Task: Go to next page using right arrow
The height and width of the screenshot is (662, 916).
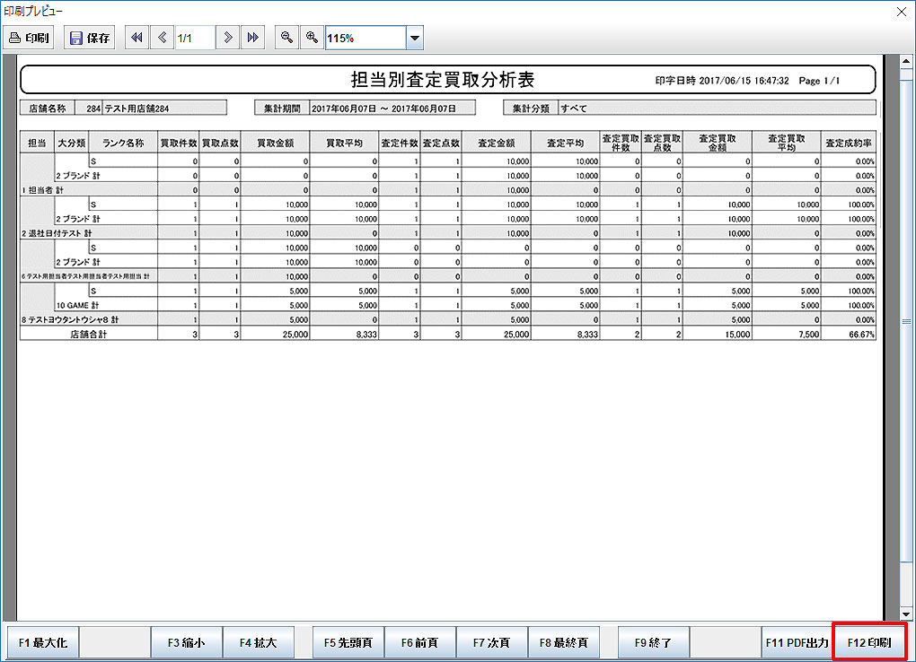Action: (228, 38)
